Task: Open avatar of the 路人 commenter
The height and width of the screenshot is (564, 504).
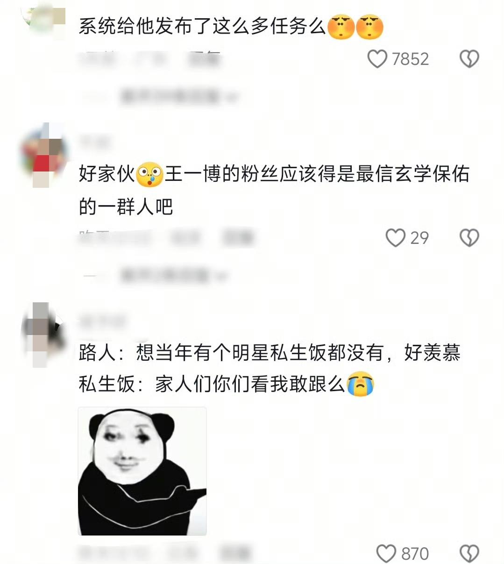Action: (x=43, y=334)
